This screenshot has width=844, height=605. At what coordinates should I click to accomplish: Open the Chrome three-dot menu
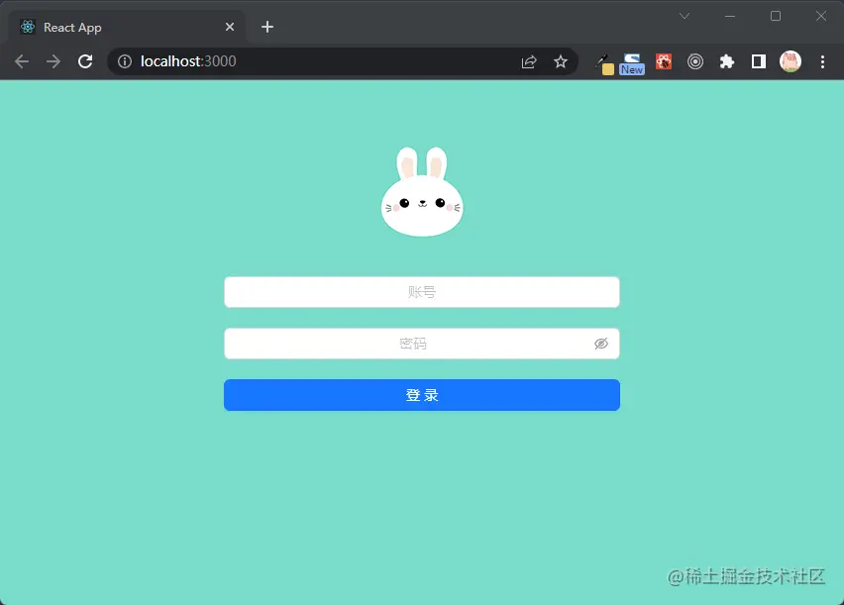823,61
